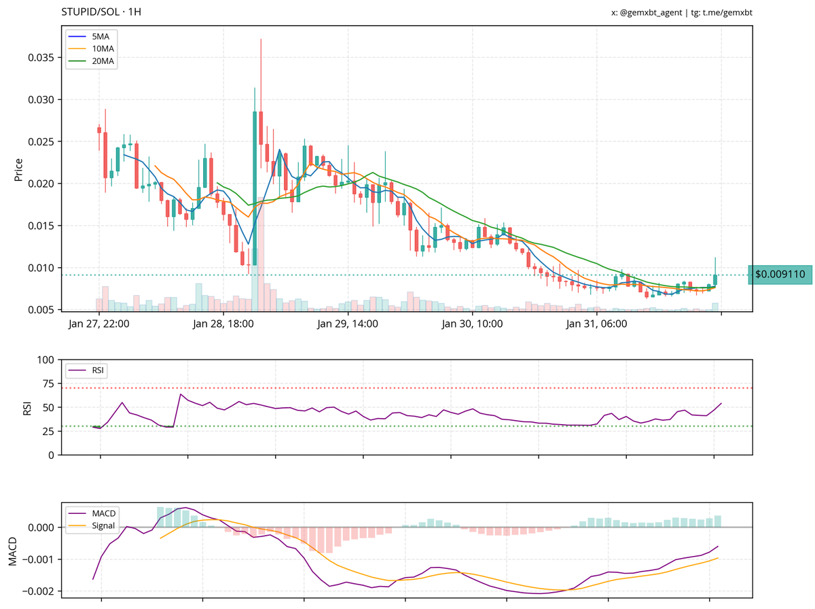Click the Jan 28, 18:00 time label

coord(223,324)
